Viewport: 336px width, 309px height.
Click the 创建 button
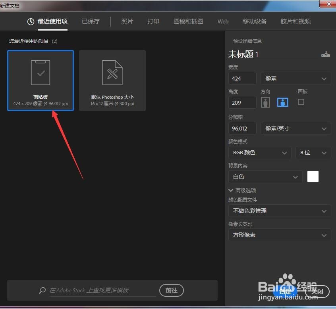click(x=285, y=292)
